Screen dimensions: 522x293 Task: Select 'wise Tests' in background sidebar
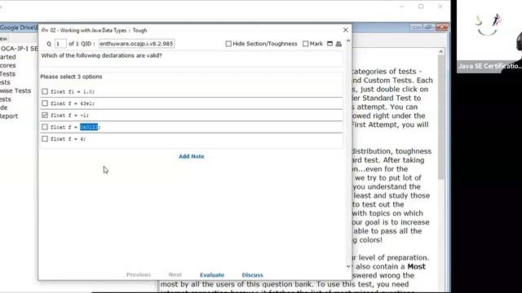point(15,90)
